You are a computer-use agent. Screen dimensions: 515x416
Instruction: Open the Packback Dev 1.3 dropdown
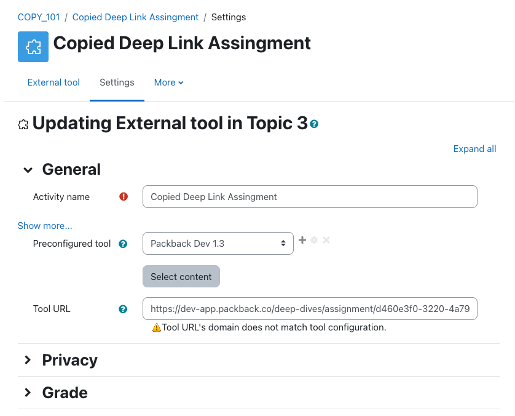pos(218,244)
